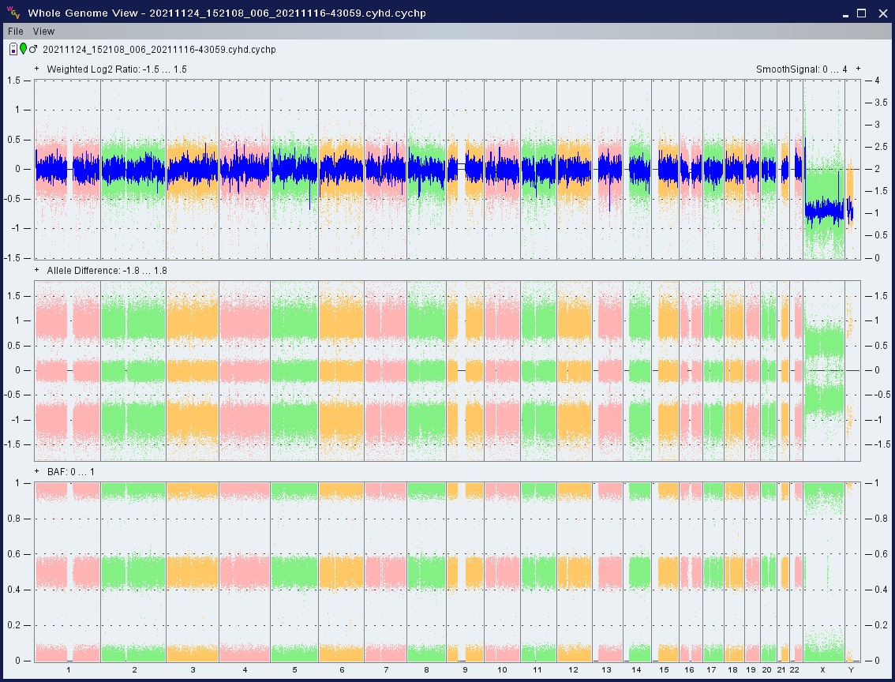Open the File menu
The height and width of the screenshot is (682, 895).
[x=16, y=32]
